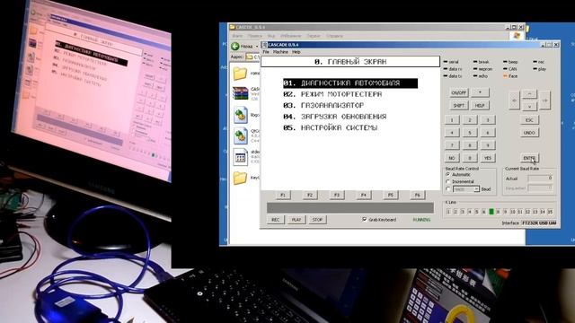The width and height of the screenshot is (575, 323).
Task: Click the PLAY button below function keys
Action: pyautogui.click(x=296, y=220)
